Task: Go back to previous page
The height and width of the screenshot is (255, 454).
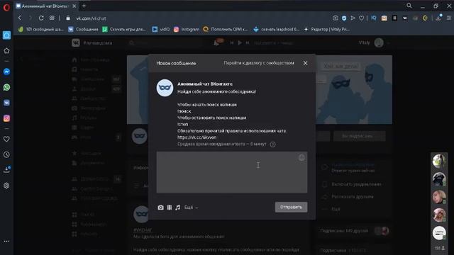Action: click(19, 18)
